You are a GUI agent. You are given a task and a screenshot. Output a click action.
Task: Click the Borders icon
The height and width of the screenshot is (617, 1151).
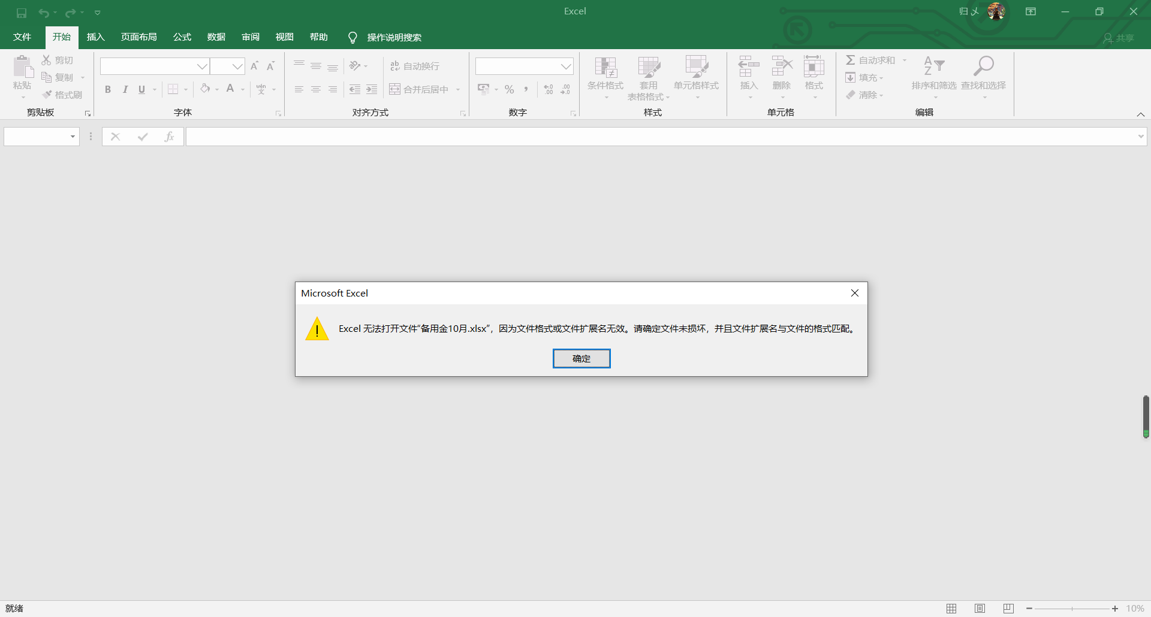(173, 89)
